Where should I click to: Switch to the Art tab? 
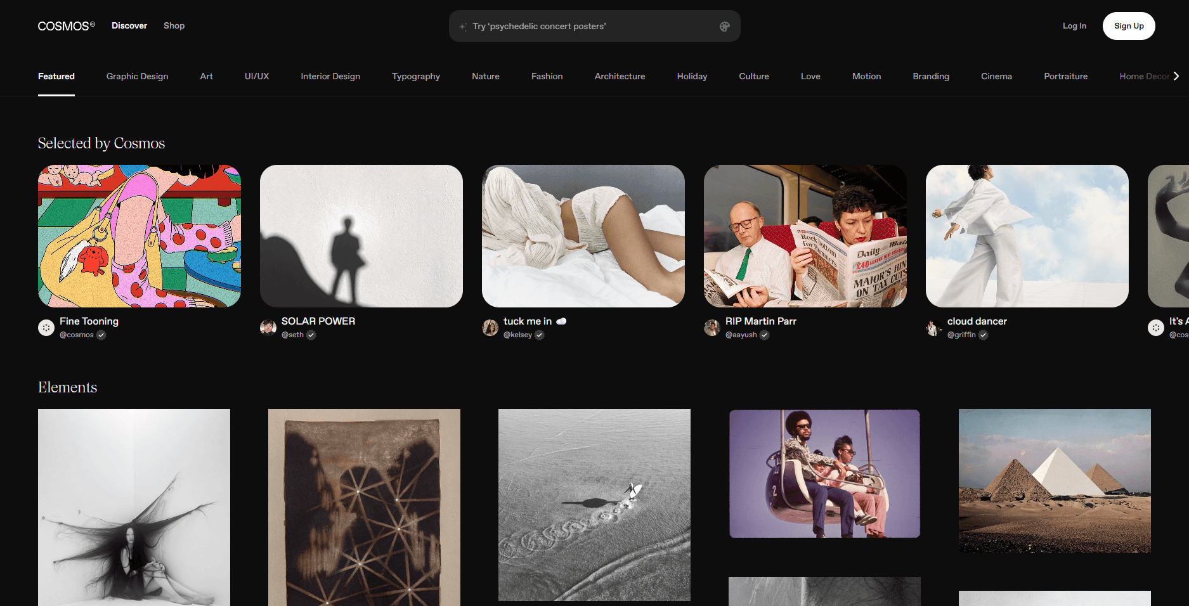(x=207, y=76)
